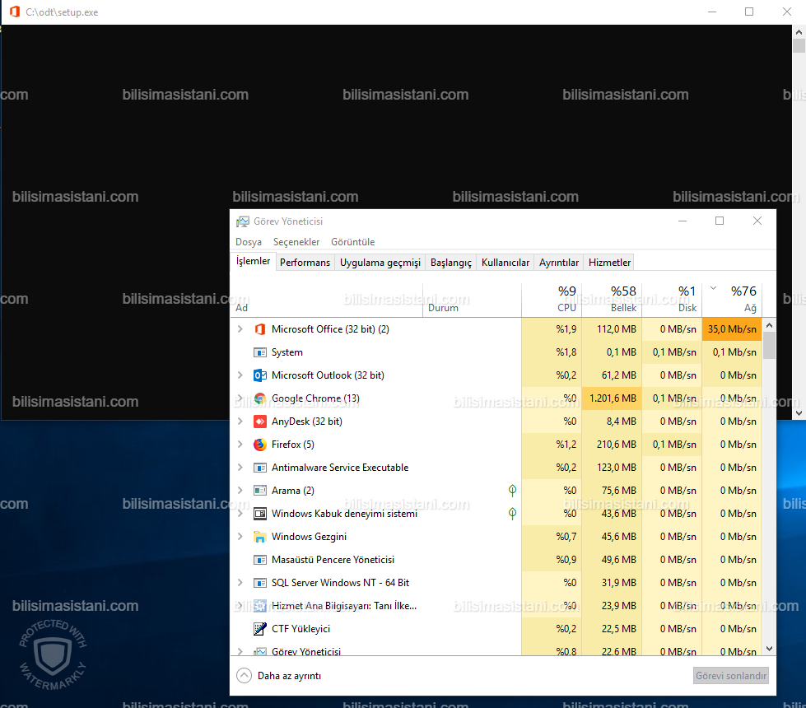Click the Görevi sonlandır button
The height and width of the screenshot is (708, 806).
[x=731, y=676]
